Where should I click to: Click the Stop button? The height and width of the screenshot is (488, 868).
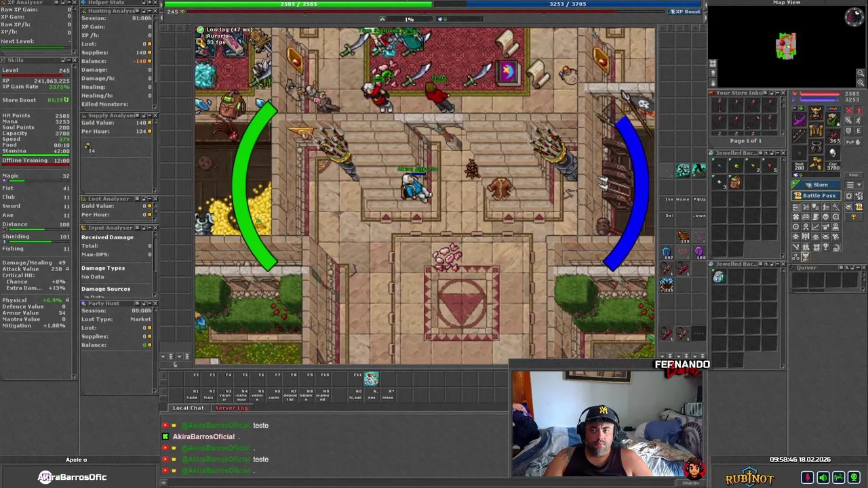click(853, 175)
